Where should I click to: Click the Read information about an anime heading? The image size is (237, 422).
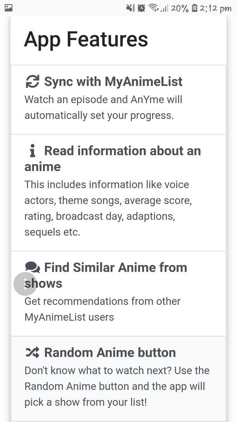pos(113,158)
